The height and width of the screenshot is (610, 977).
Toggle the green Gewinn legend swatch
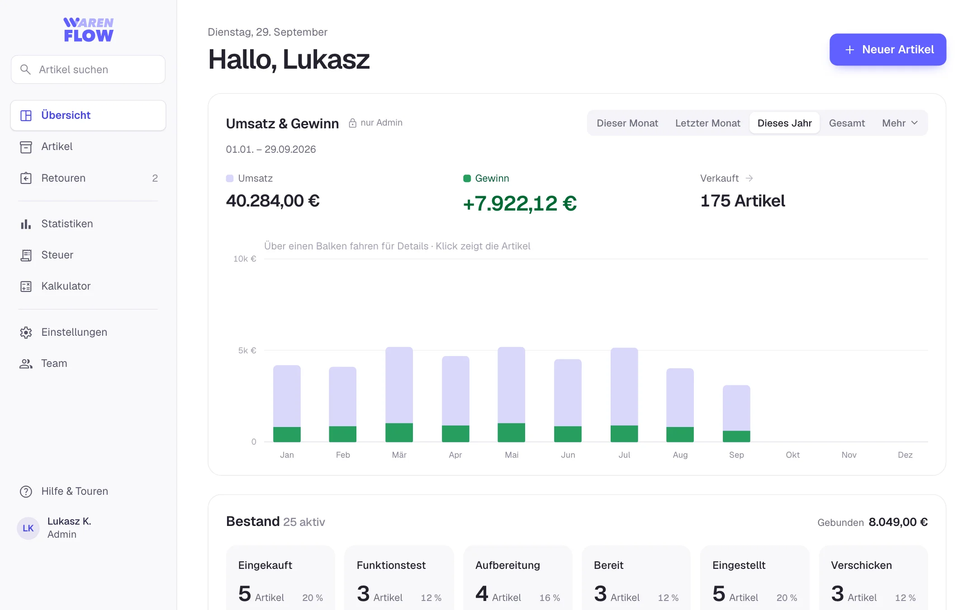467,178
